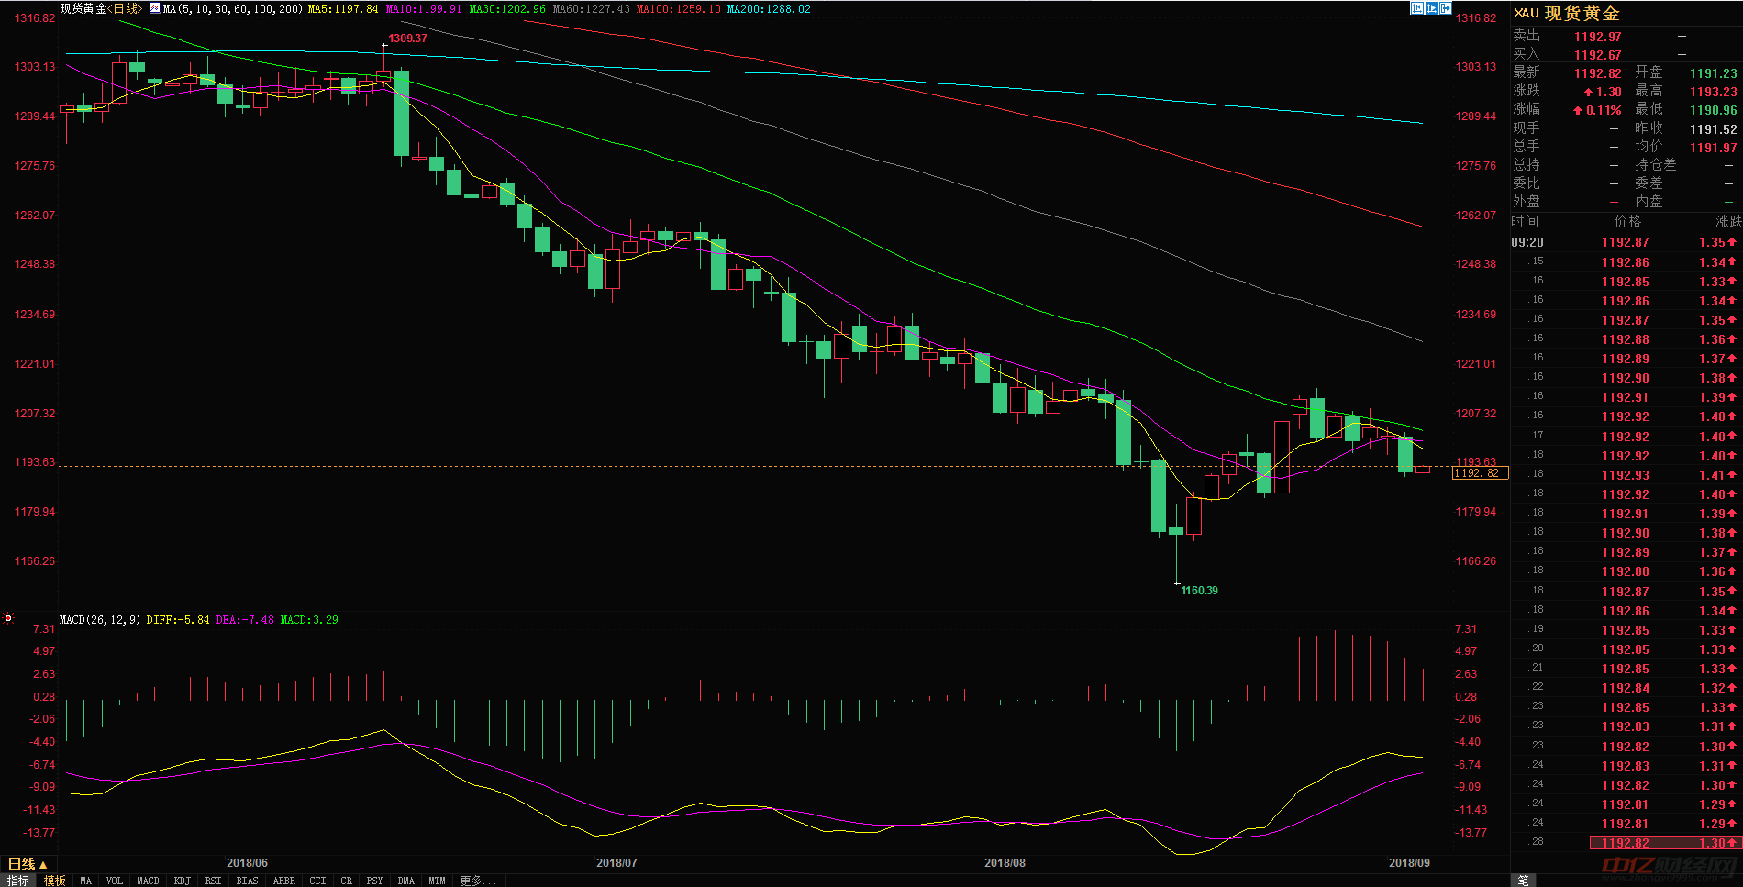Screen dimensions: 1743x887
Task: Click the 1160.39 low price marker
Action: pyautogui.click(x=1199, y=591)
